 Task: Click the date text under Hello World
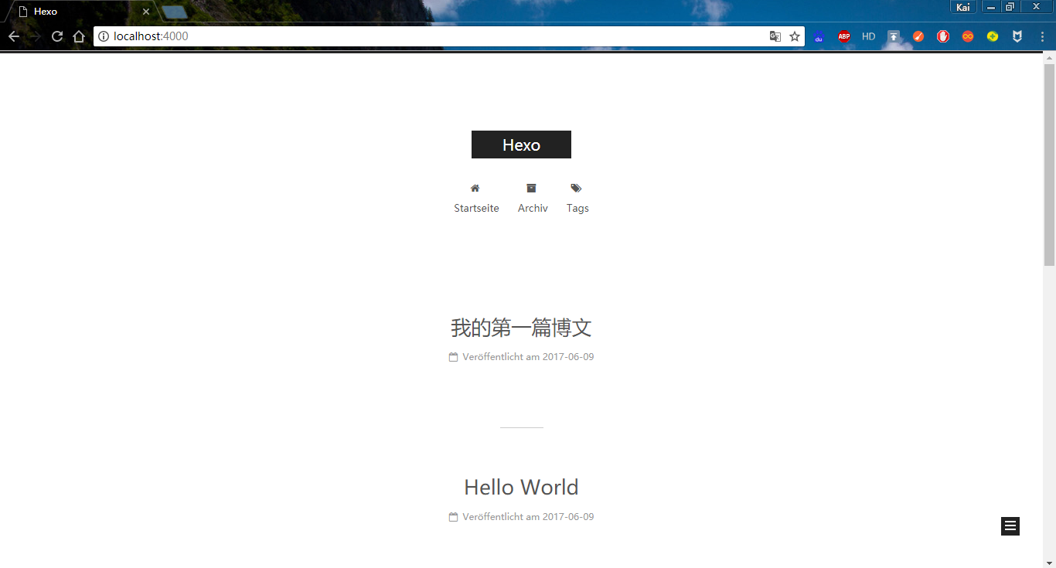528,517
